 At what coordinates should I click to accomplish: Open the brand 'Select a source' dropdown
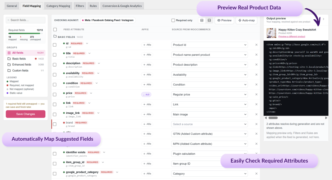[209, 124]
